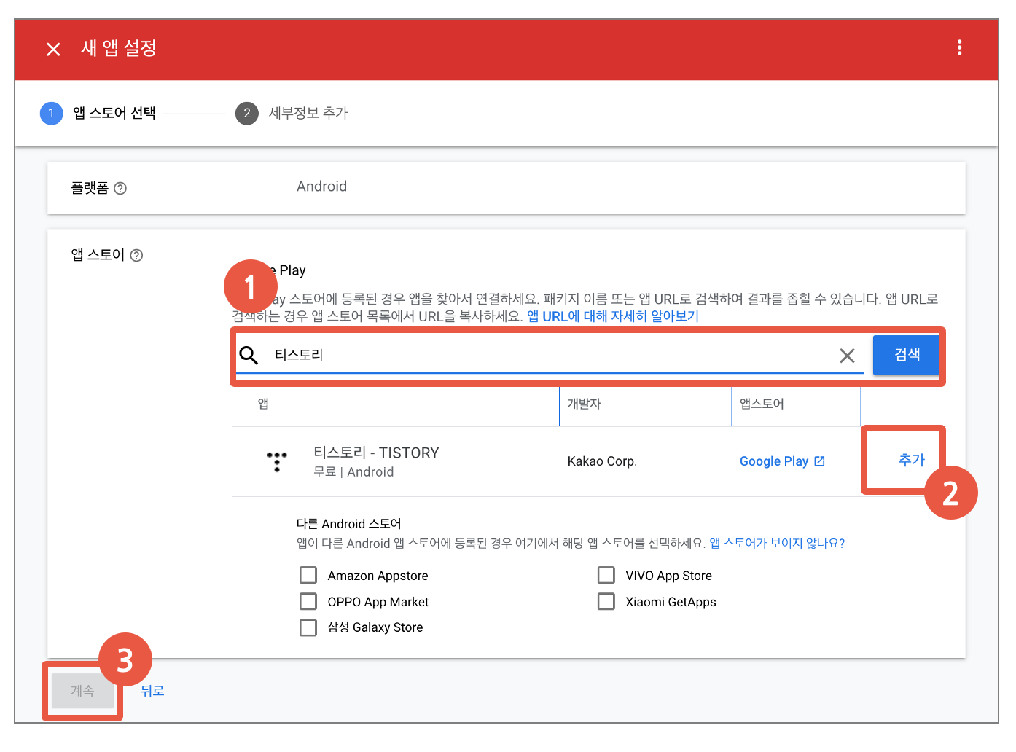Check the Amazon Appstore checkbox
This screenshot has width=1016, height=752.
click(x=308, y=576)
